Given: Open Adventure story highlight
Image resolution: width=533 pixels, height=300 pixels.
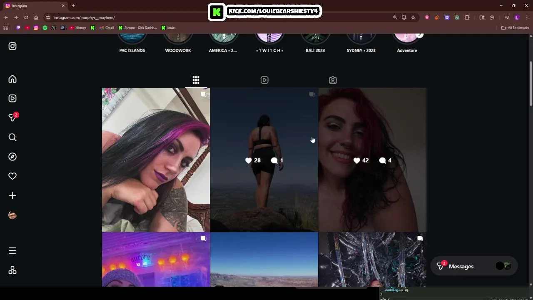Looking at the screenshot, I should tap(407, 44).
